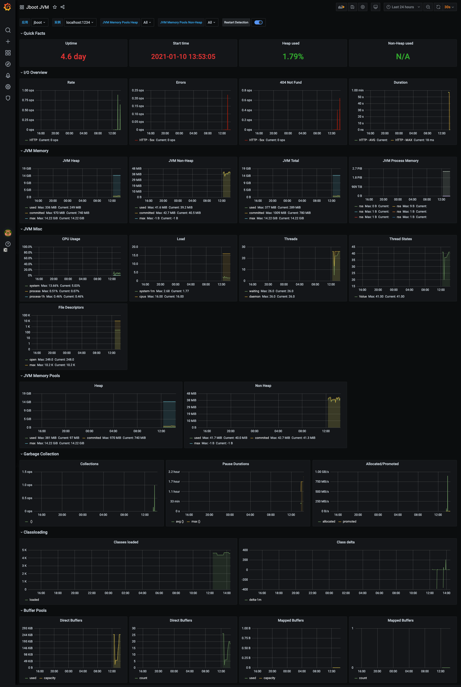Open the Heap used panel title
The image size is (461, 687).
point(291,43)
